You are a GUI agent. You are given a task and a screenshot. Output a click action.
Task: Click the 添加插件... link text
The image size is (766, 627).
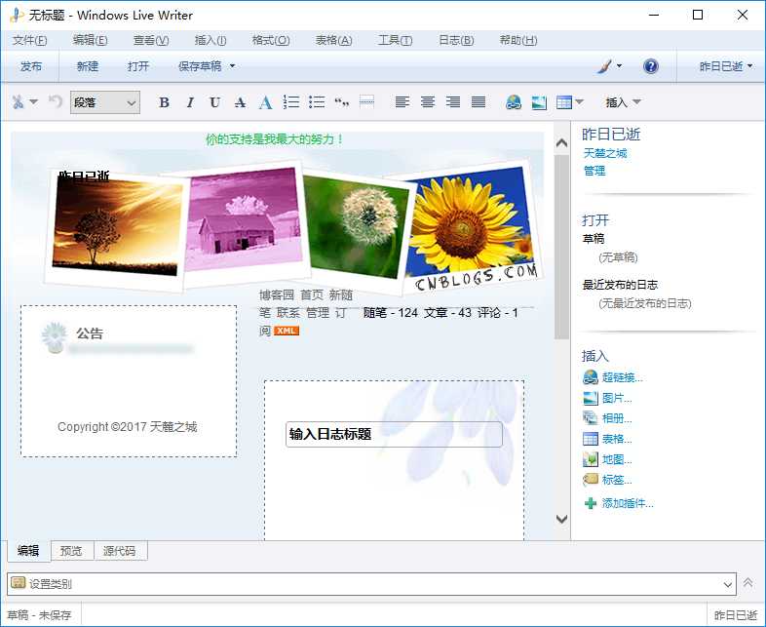[628, 503]
